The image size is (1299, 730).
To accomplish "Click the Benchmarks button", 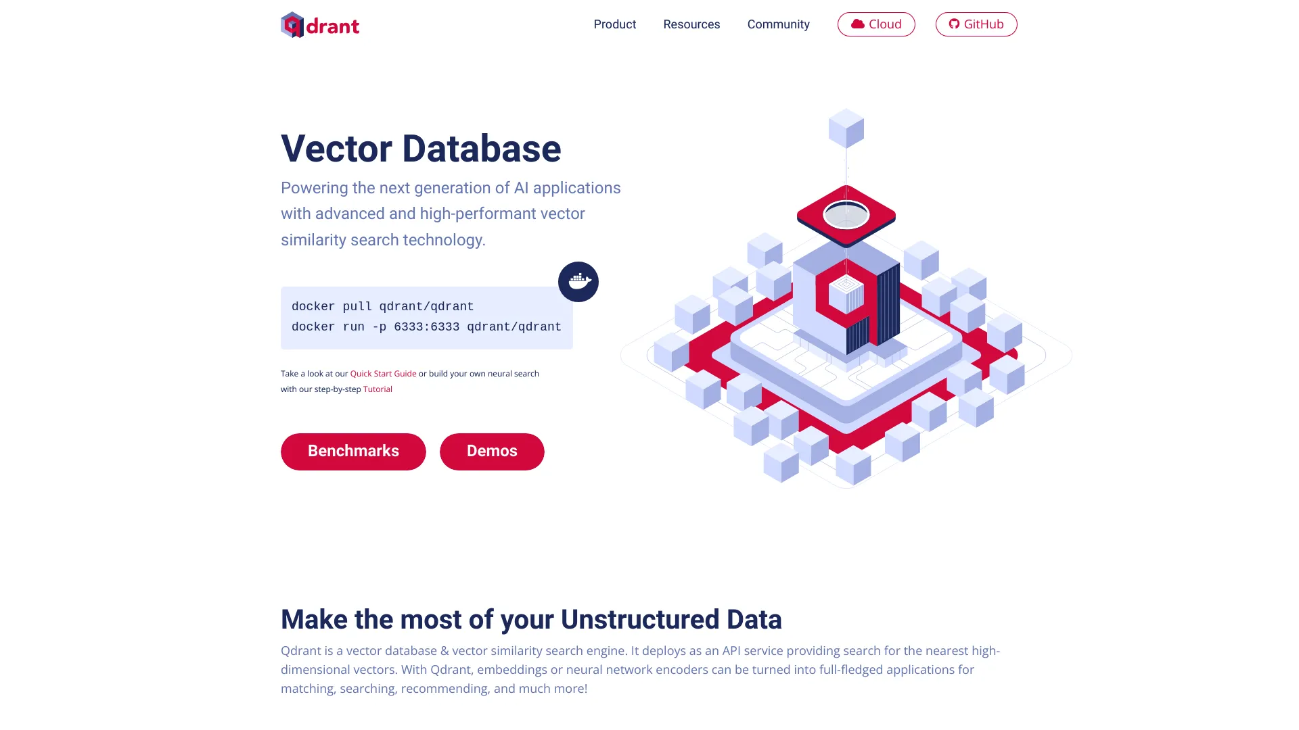I will [353, 451].
